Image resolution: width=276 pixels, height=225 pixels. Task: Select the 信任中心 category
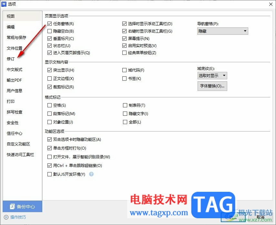(x=22, y=133)
